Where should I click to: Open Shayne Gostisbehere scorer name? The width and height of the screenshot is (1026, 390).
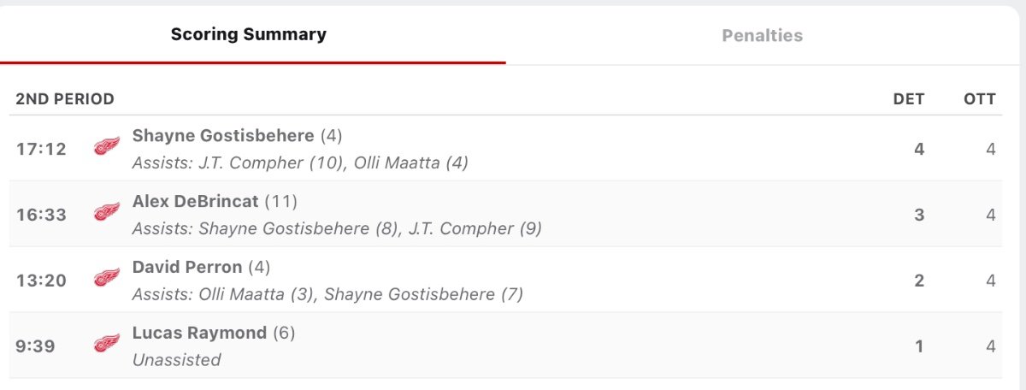(223, 136)
